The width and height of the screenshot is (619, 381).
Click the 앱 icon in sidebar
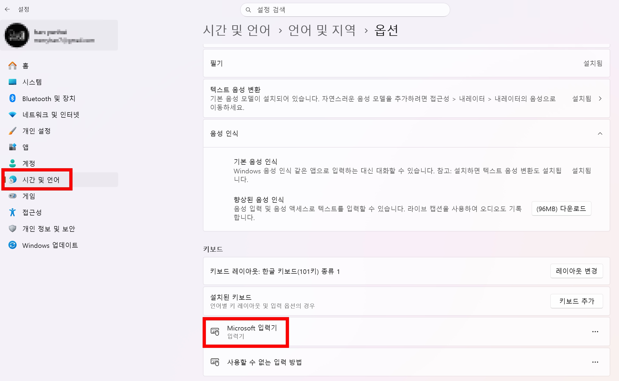point(12,147)
